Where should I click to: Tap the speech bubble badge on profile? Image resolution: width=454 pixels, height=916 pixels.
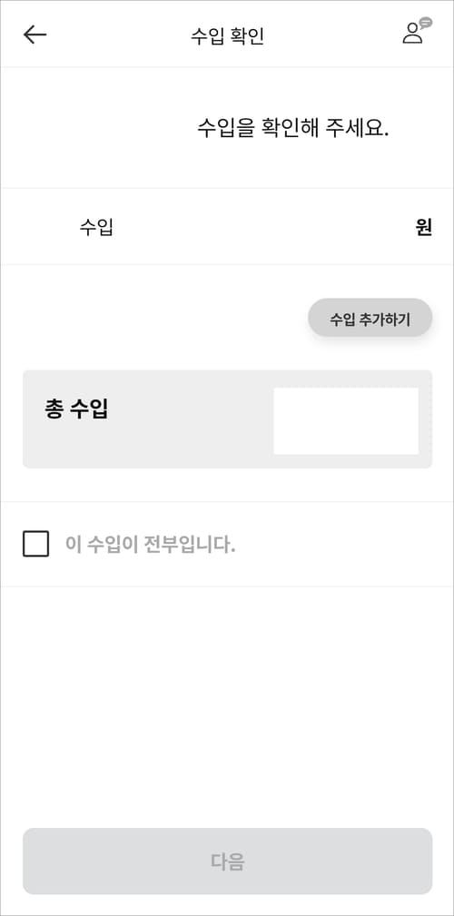coord(427,22)
